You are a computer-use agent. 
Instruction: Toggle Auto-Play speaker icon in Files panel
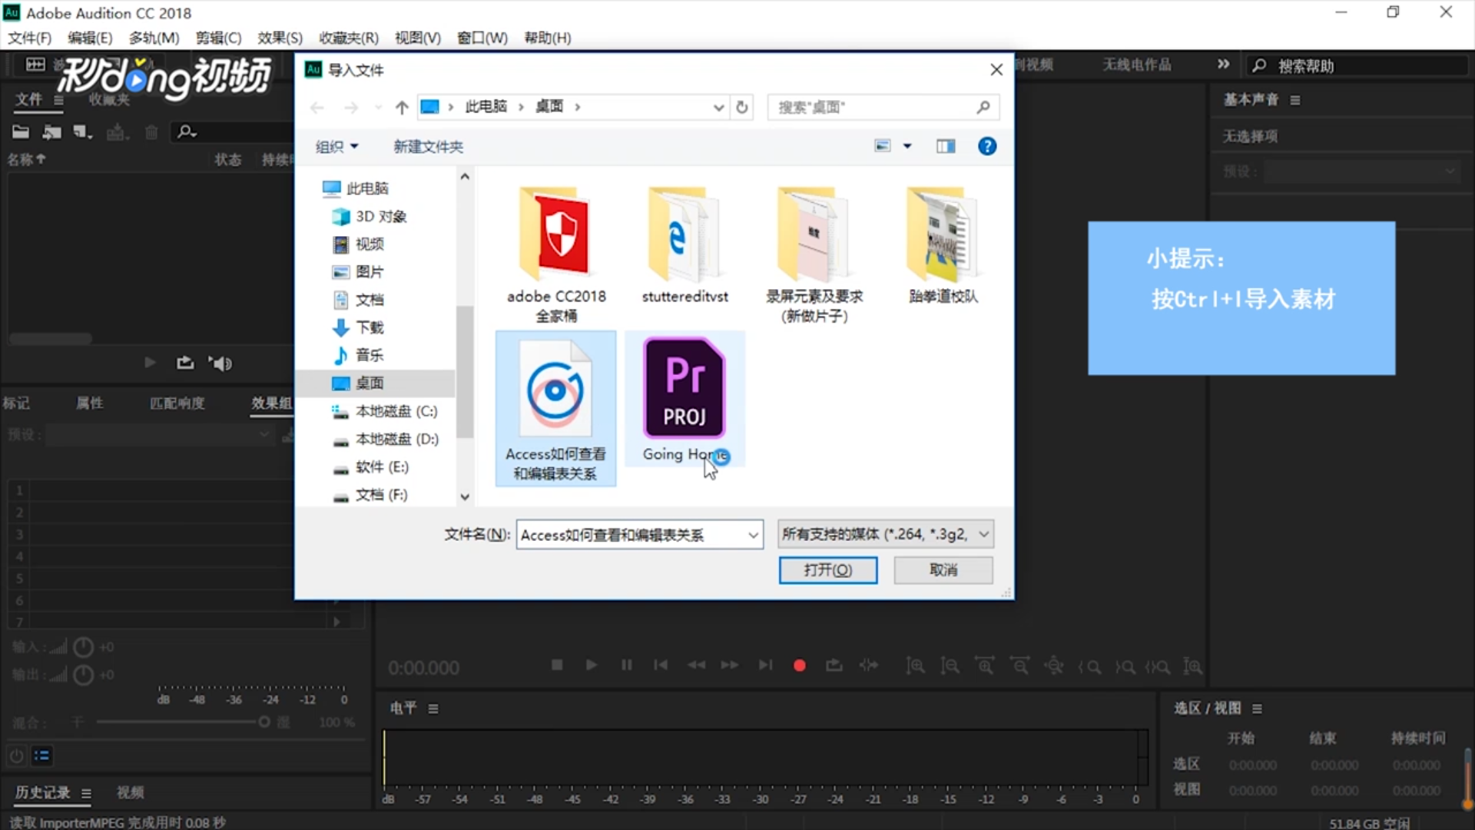coord(220,364)
